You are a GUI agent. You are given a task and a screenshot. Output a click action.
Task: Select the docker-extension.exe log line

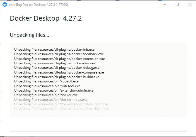59,59
